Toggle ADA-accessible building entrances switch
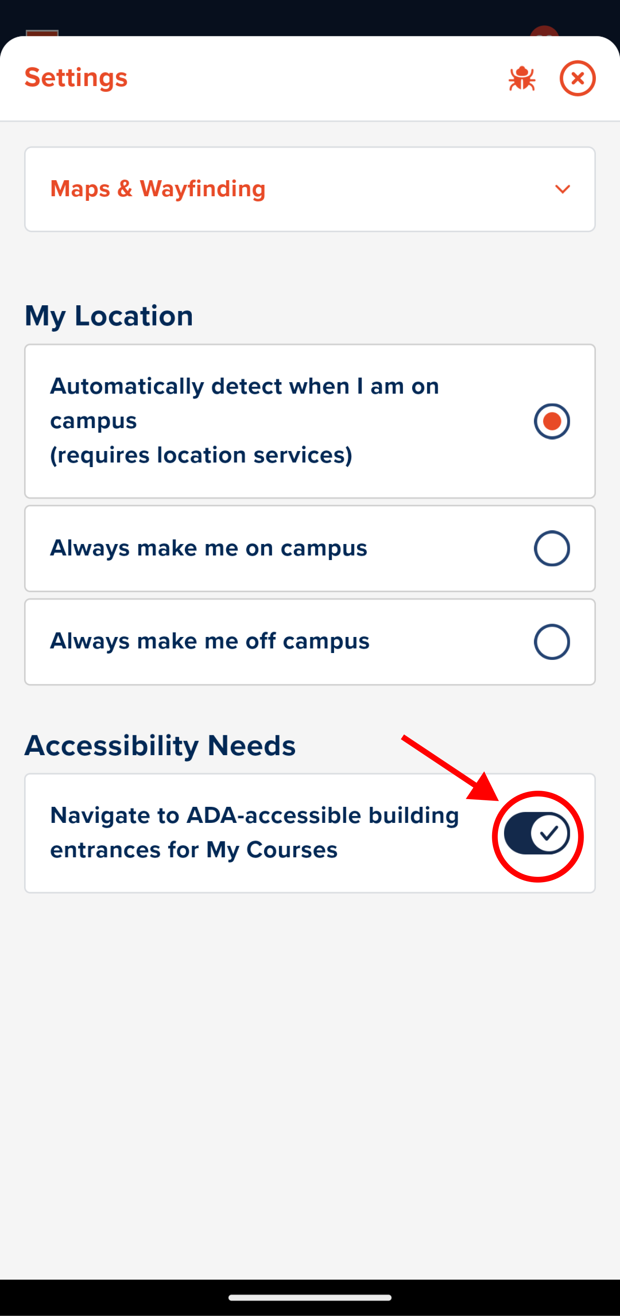The image size is (620, 1316). coord(537,833)
